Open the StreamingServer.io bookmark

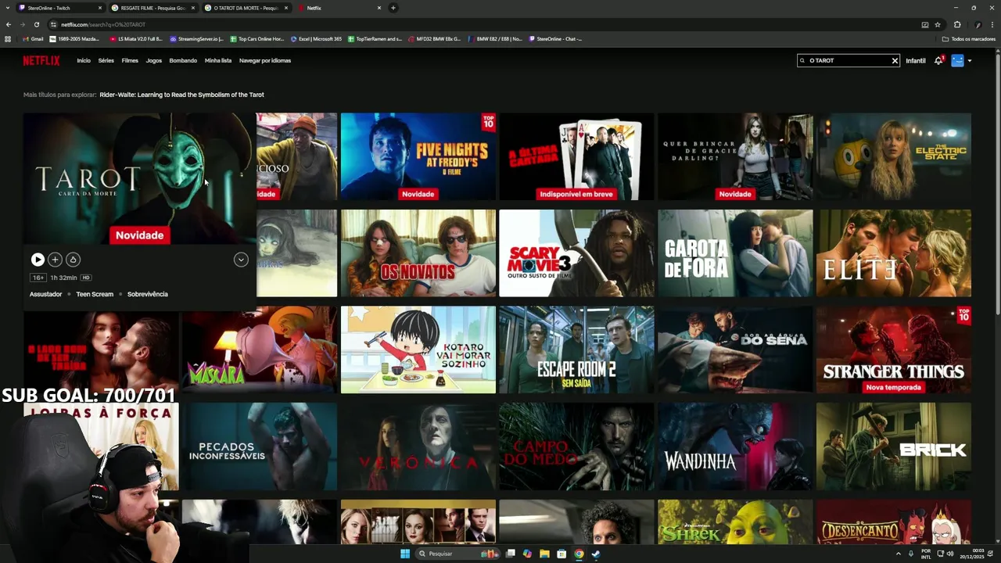coord(196,38)
